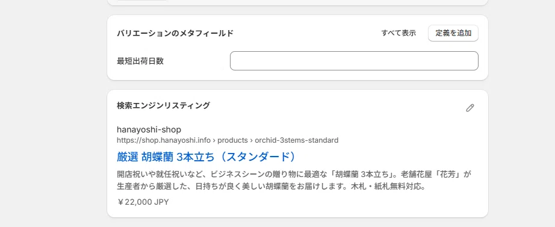Edit the search engine listing with the pencil icon
555x227 pixels.
(x=470, y=108)
